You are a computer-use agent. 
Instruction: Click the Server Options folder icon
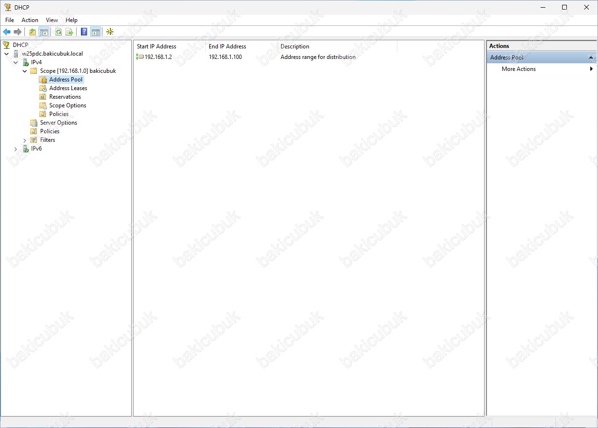point(34,123)
